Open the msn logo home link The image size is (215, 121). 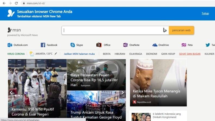[14, 30]
